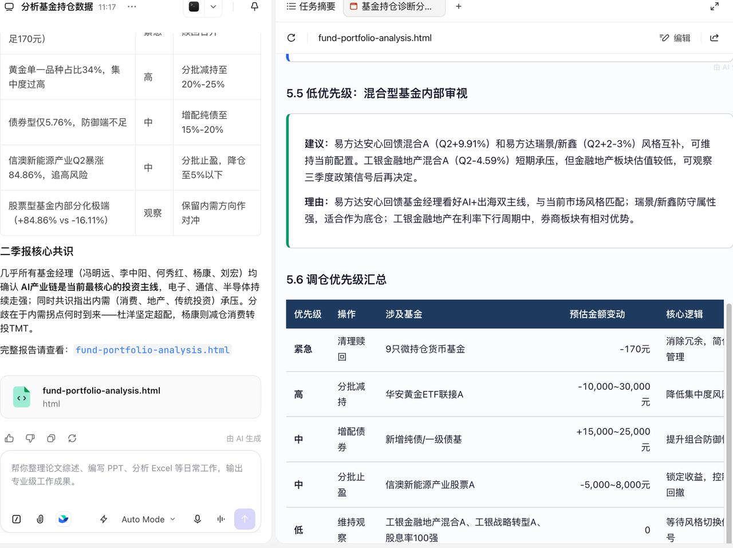Viewport: 733px width, 548px height.
Task: Click the chat icon beside 分析基金持仓数据
Action: pos(9,7)
